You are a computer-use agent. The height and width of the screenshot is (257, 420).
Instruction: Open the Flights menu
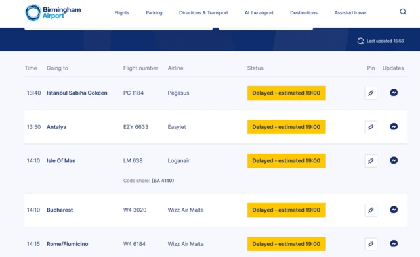pyautogui.click(x=121, y=12)
